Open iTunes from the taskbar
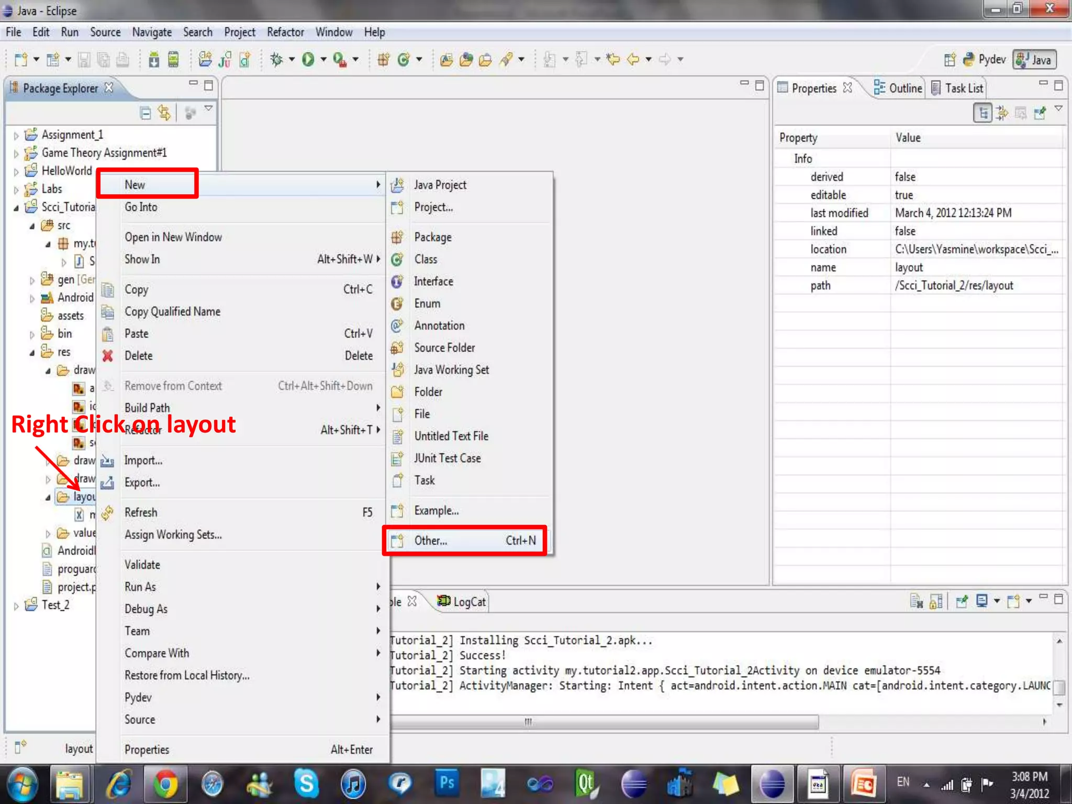The height and width of the screenshot is (804, 1072). 353,784
